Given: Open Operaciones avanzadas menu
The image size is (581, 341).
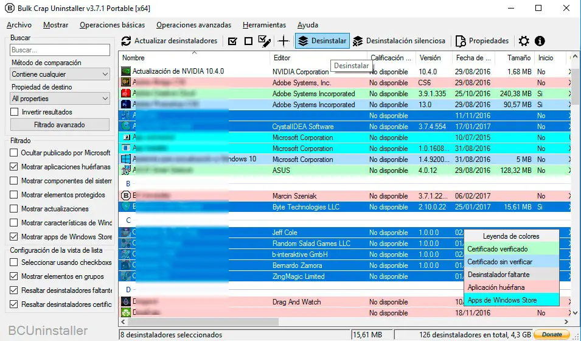Looking at the screenshot, I should (x=194, y=25).
